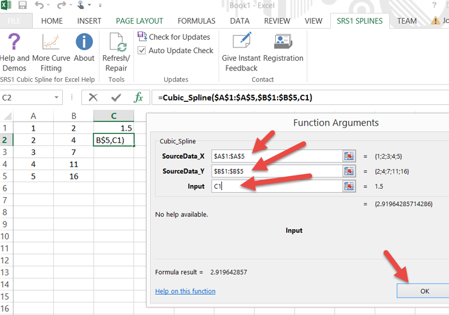Screen dimensions: 449x315
Task: Switch to the HOME ribbon tab
Action: 52,21
